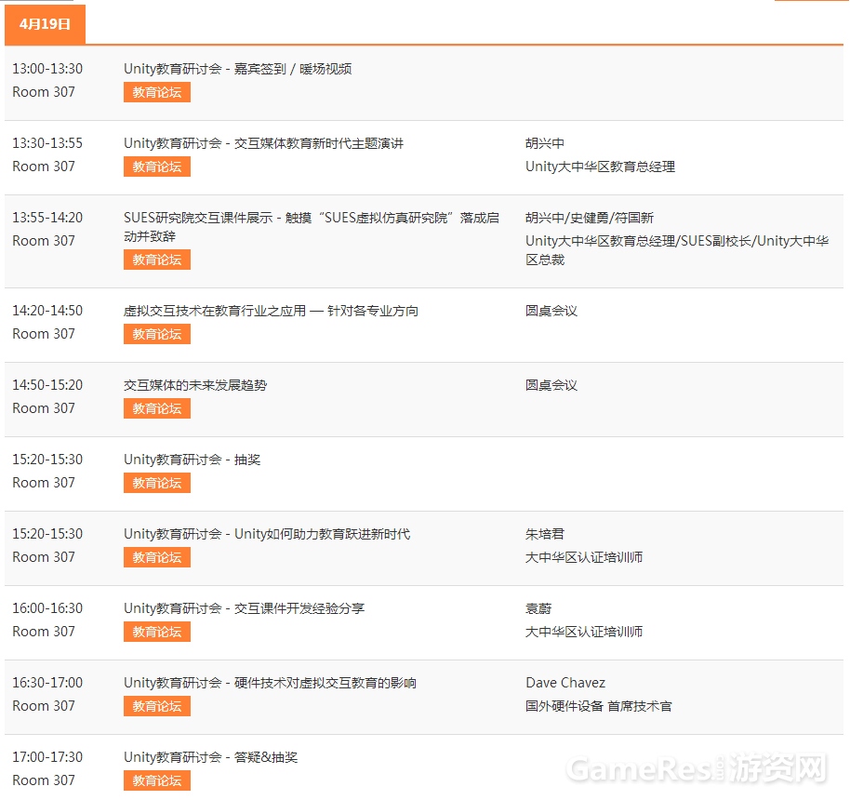Click 教育论坛 tag in the 14:50-15:20 row
Image resolution: width=850 pixels, height=800 pixels.
[156, 408]
